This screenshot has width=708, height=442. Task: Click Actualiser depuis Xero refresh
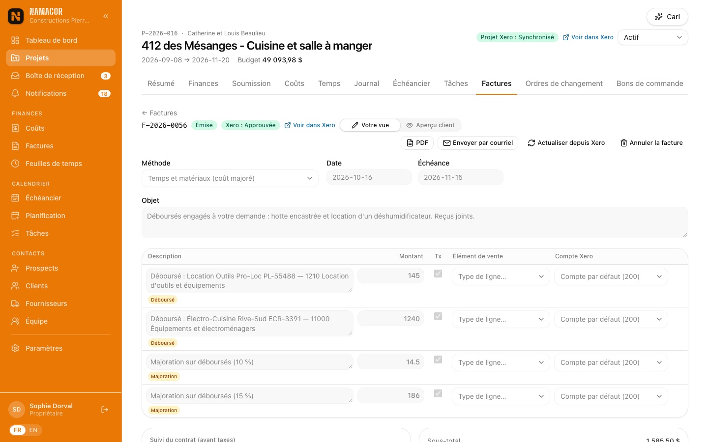[566, 143]
